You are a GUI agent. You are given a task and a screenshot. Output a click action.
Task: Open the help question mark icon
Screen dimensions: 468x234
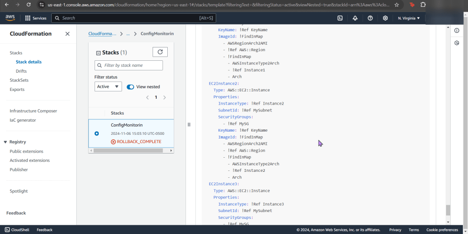click(370, 18)
